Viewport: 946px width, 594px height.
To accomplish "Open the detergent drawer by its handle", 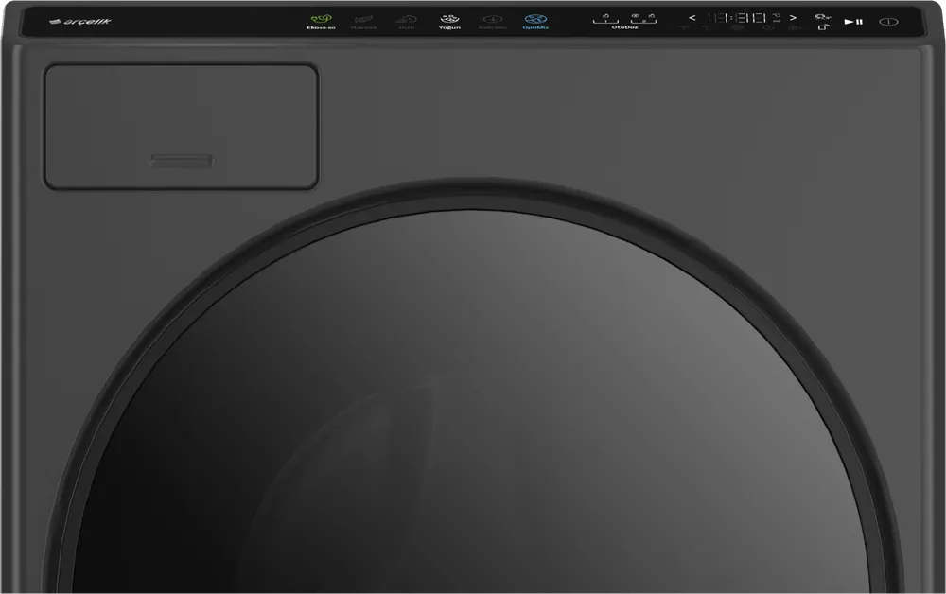I will point(182,161).
